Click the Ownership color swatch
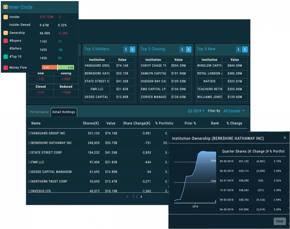 (6, 33)
